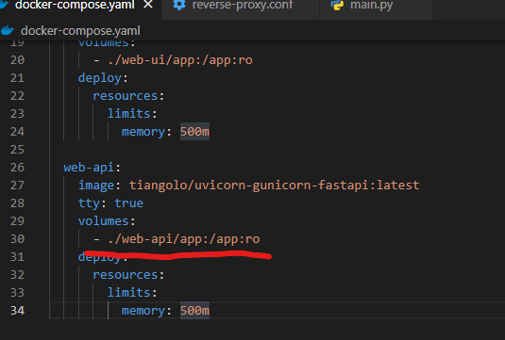
Task: Click line number 25 in gutter
Action: 17,150
